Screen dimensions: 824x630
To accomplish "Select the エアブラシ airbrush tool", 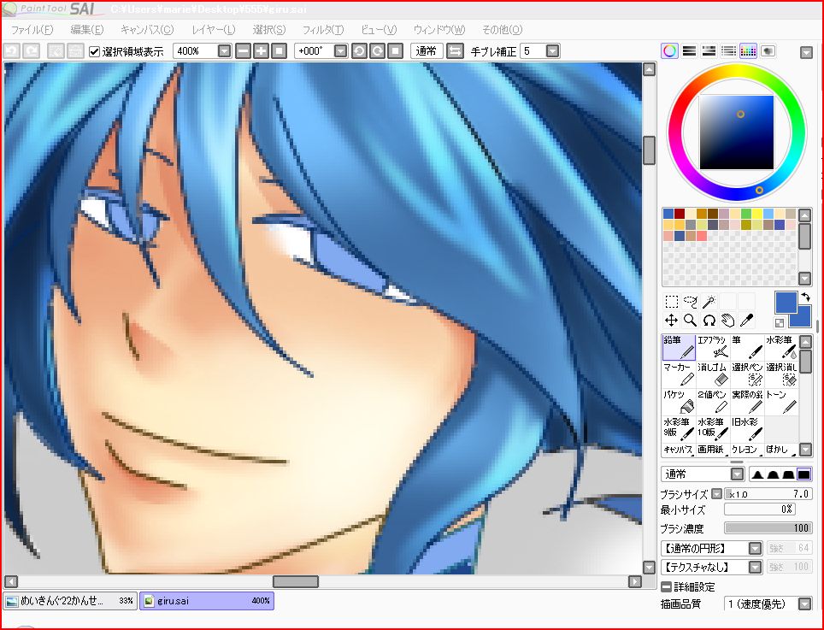I will pyautogui.click(x=713, y=347).
